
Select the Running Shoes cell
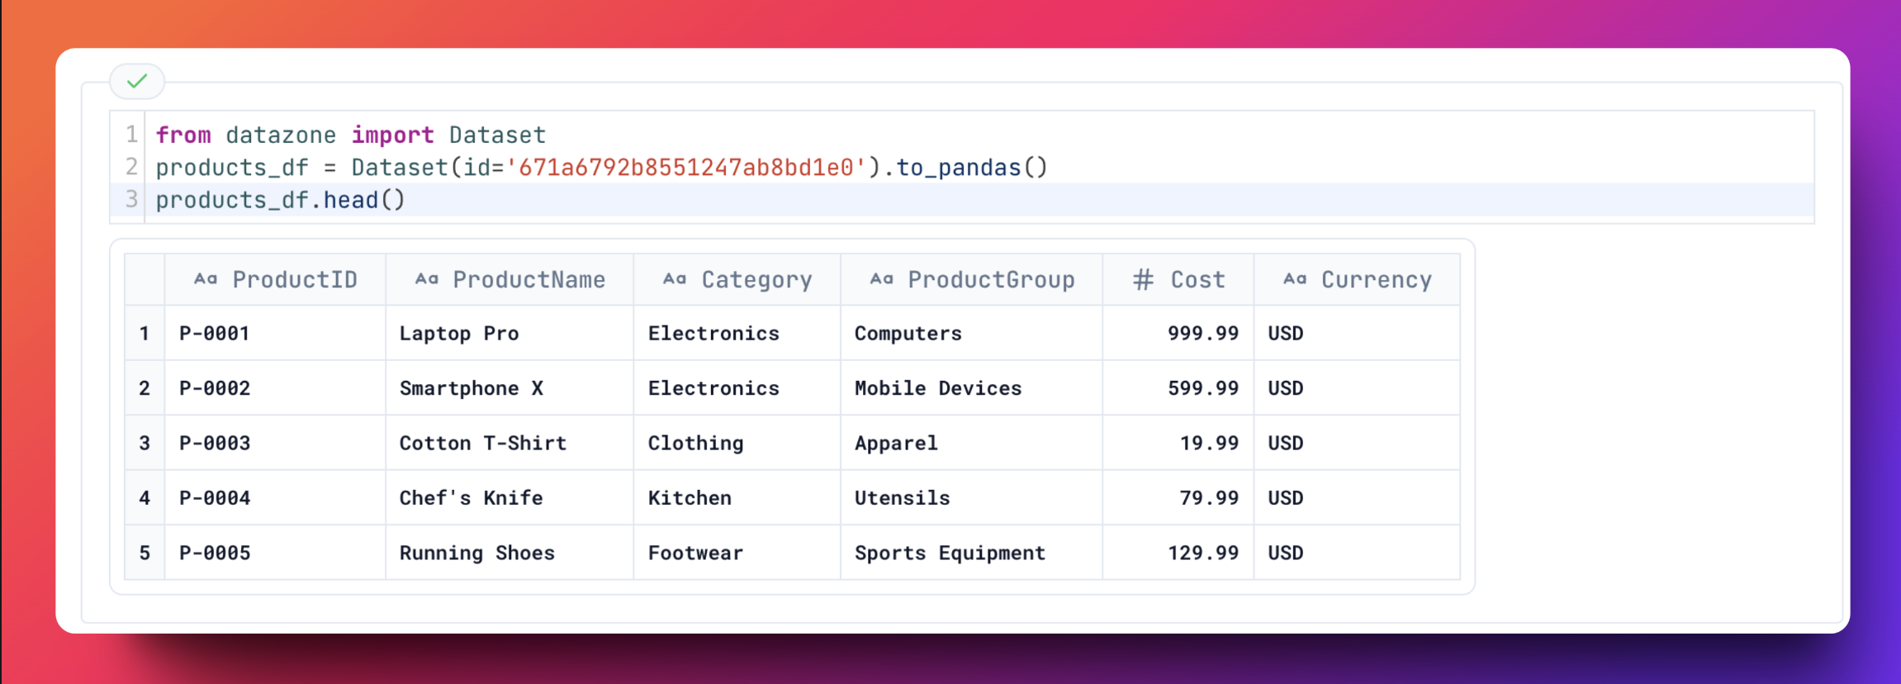510,553
